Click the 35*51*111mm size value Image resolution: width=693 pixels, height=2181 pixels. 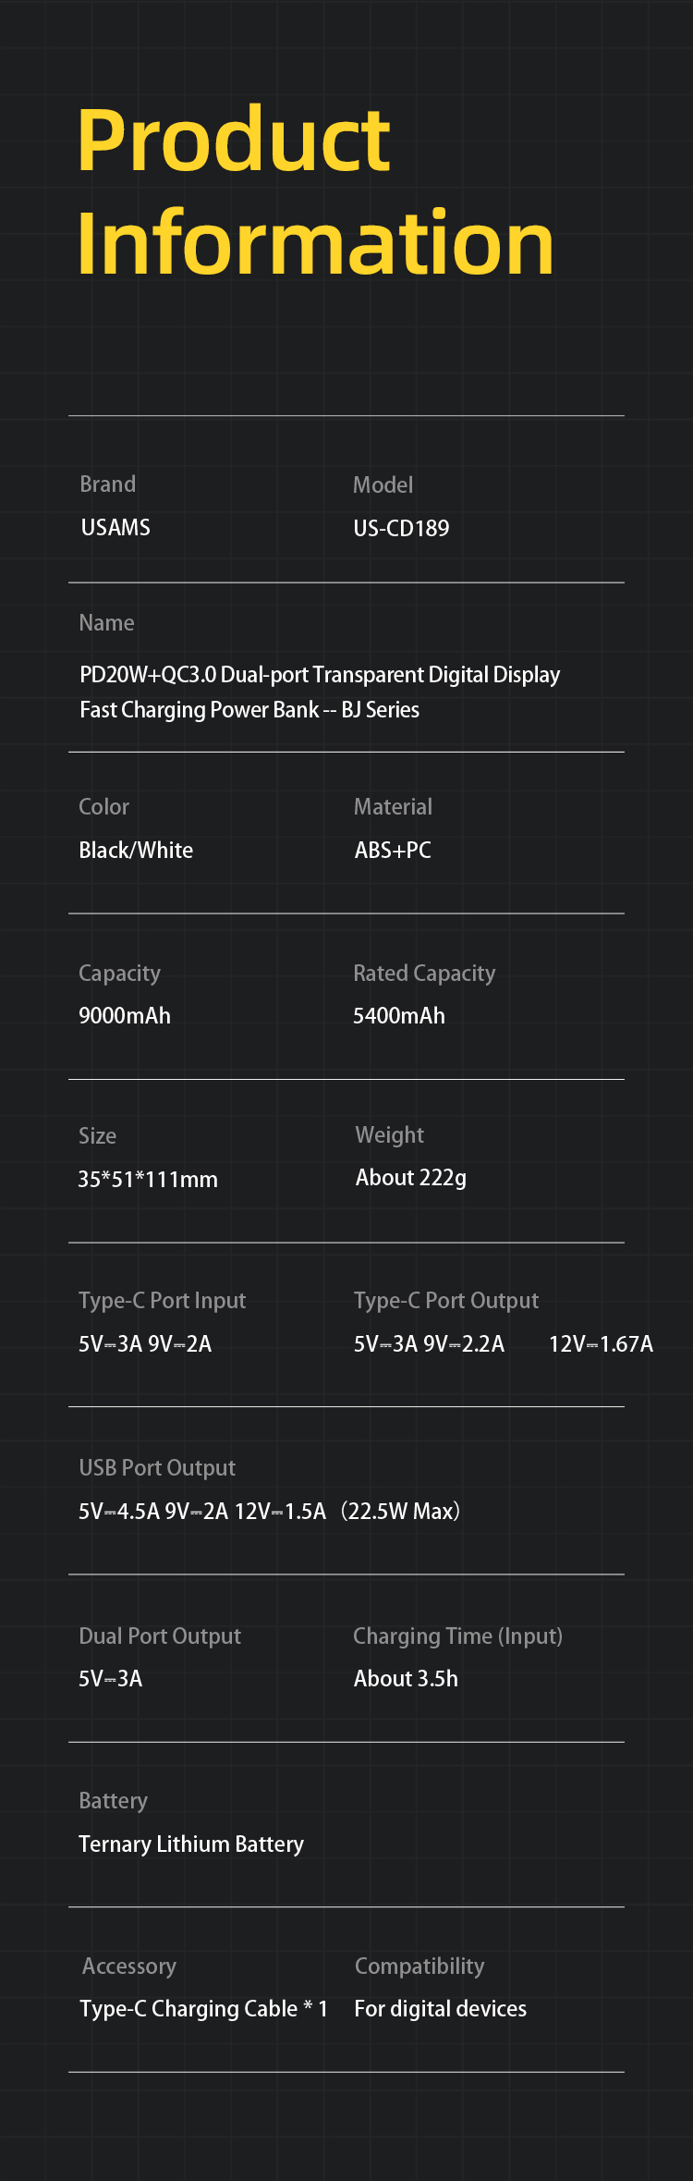tap(148, 1180)
